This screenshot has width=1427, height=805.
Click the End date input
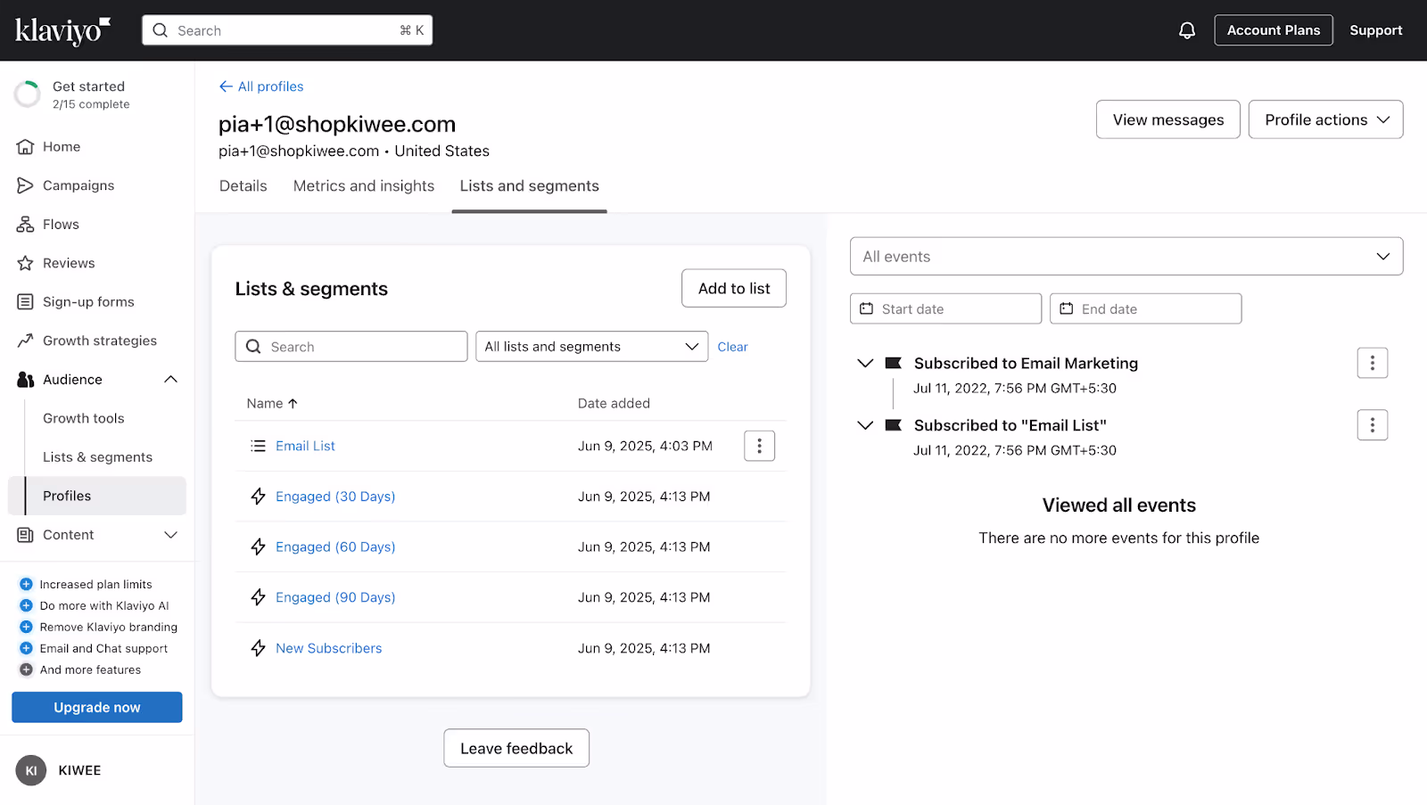click(1145, 308)
